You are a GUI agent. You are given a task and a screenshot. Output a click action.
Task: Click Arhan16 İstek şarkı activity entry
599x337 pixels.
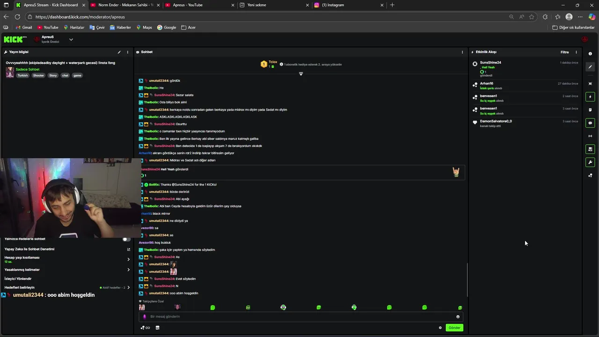(x=526, y=86)
